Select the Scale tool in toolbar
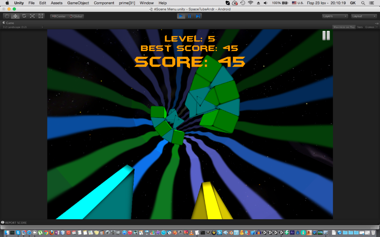The height and width of the screenshot is (237, 380). 32,16
